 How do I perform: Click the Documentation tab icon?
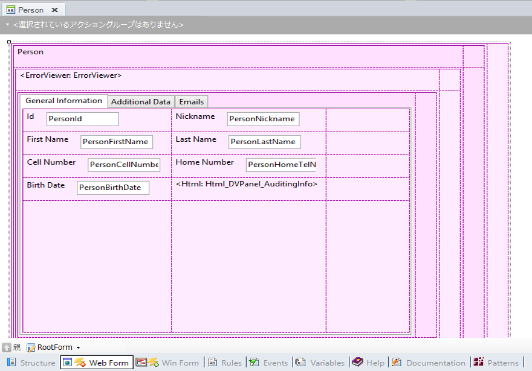[x=397, y=363]
